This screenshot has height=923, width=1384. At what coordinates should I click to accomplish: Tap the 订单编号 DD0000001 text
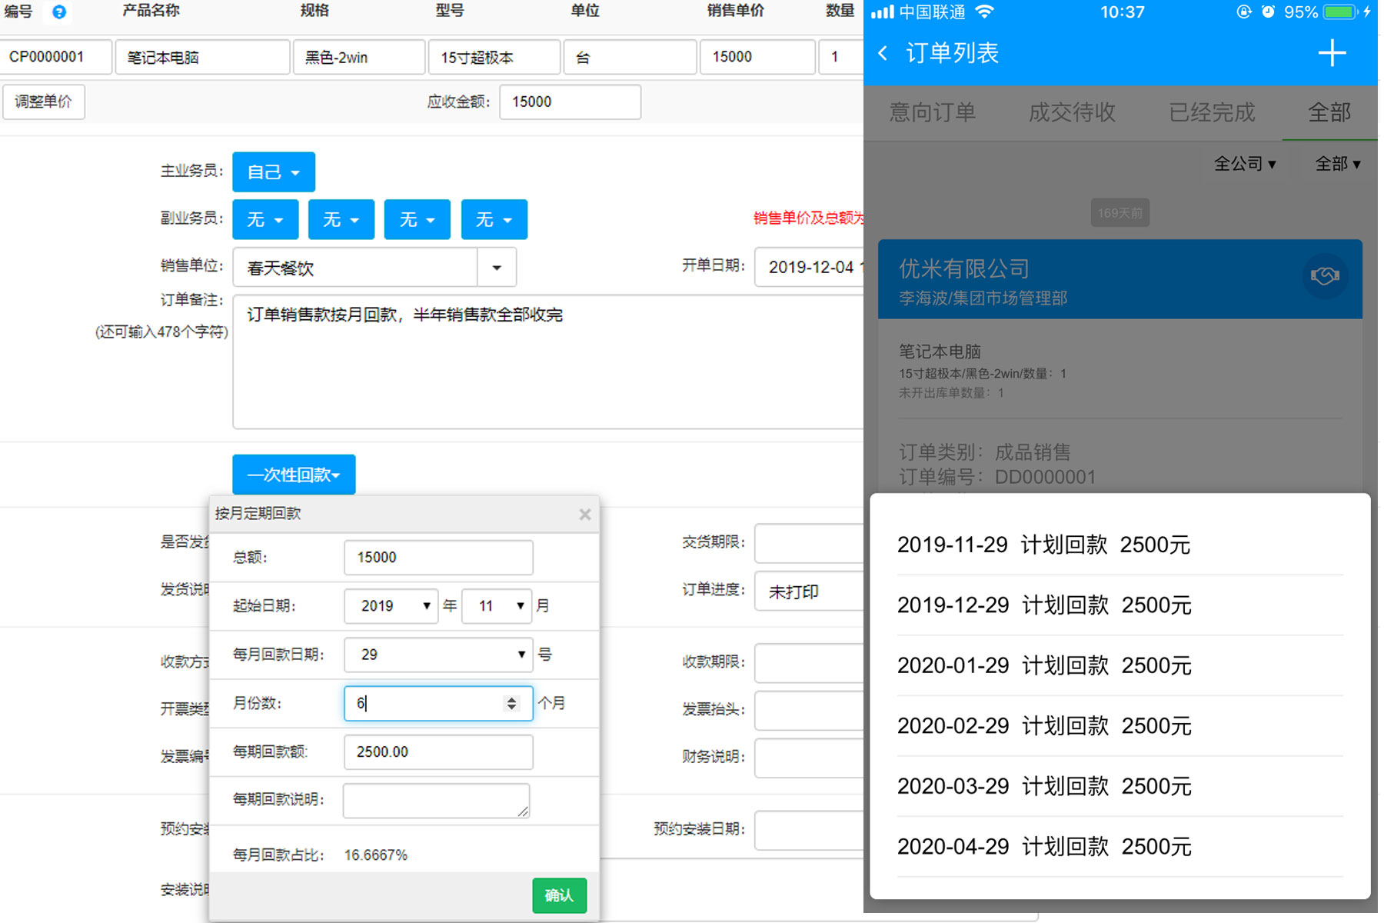coord(997,477)
